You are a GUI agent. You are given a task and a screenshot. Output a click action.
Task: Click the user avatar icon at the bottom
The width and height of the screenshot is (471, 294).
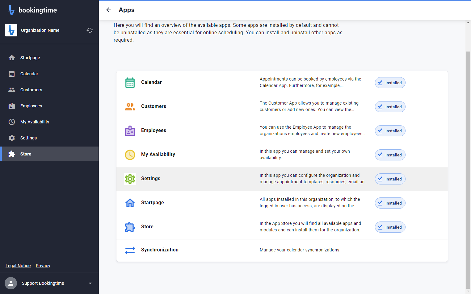click(11, 283)
